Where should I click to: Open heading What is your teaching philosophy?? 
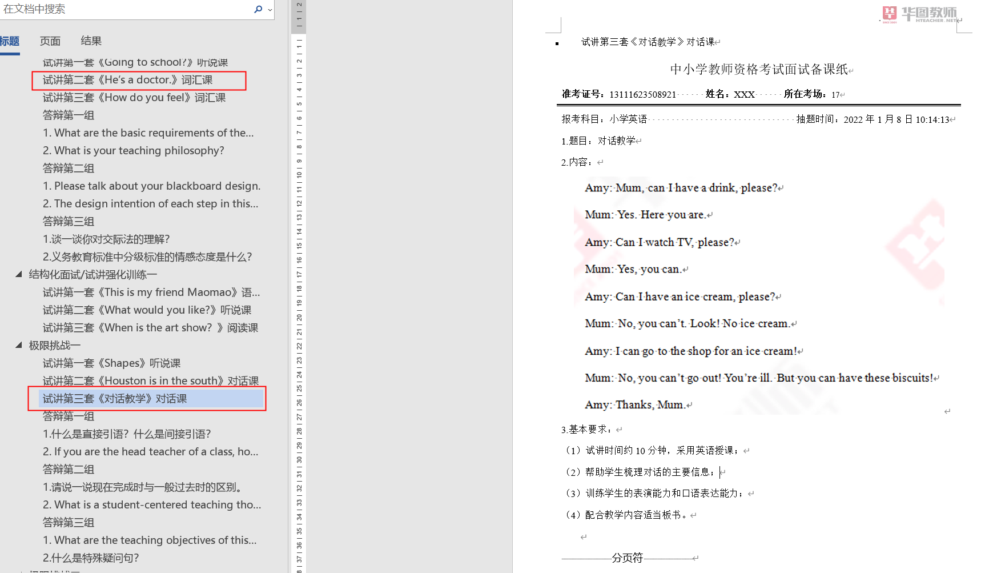(x=133, y=151)
